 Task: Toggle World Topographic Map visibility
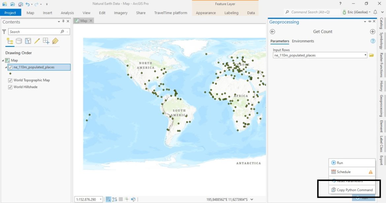pyautogui.click(x=10, y=80)
